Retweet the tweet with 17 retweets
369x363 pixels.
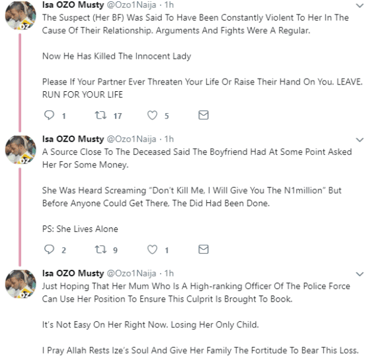pos(101,115)
